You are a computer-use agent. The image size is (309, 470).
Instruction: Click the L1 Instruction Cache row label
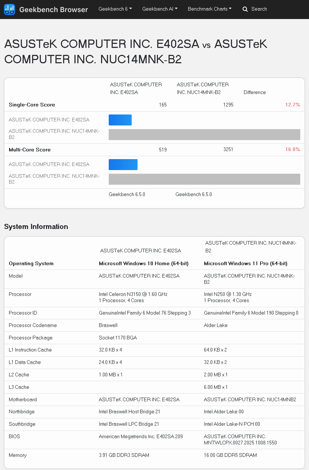pos(30,350)
